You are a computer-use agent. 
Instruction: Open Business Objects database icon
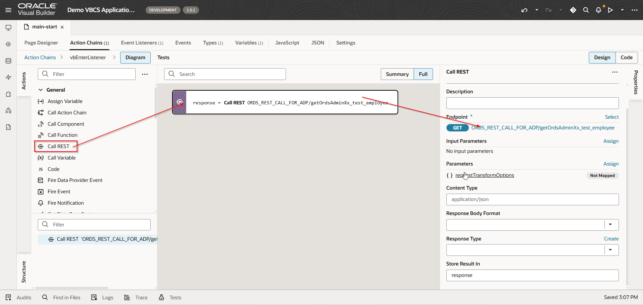[x=8, y=61]
